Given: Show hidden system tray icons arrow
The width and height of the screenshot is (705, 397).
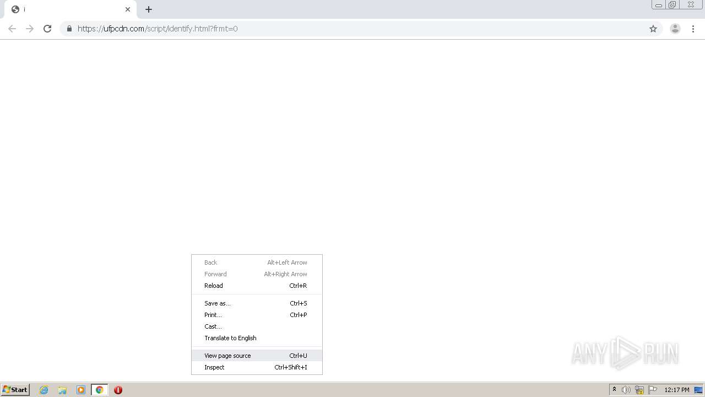Looking at the screenshot, I should tap(614, 390).
